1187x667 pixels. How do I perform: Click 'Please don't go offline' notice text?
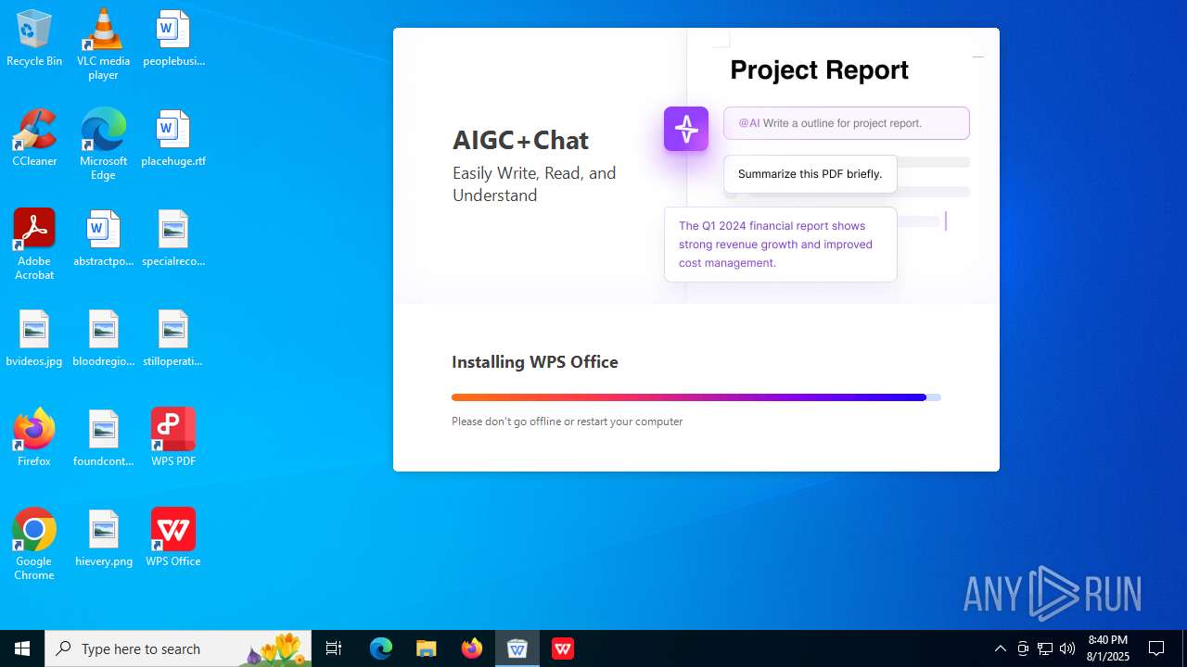(568, 422)
